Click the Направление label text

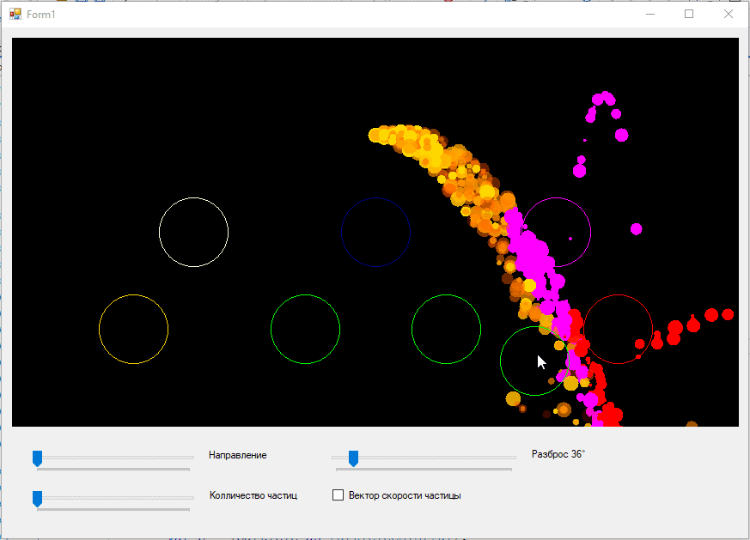(x=237, y=455)
